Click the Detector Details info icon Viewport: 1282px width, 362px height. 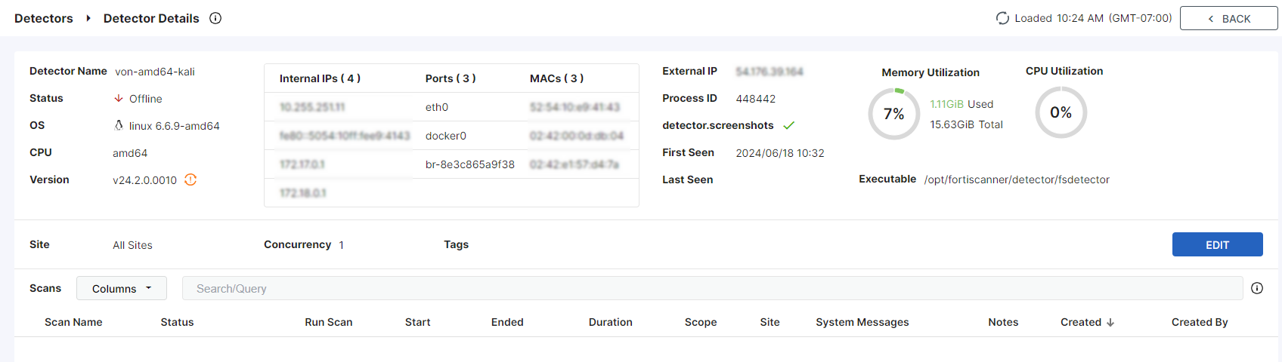pyautogui.click(x=215, y=18)
